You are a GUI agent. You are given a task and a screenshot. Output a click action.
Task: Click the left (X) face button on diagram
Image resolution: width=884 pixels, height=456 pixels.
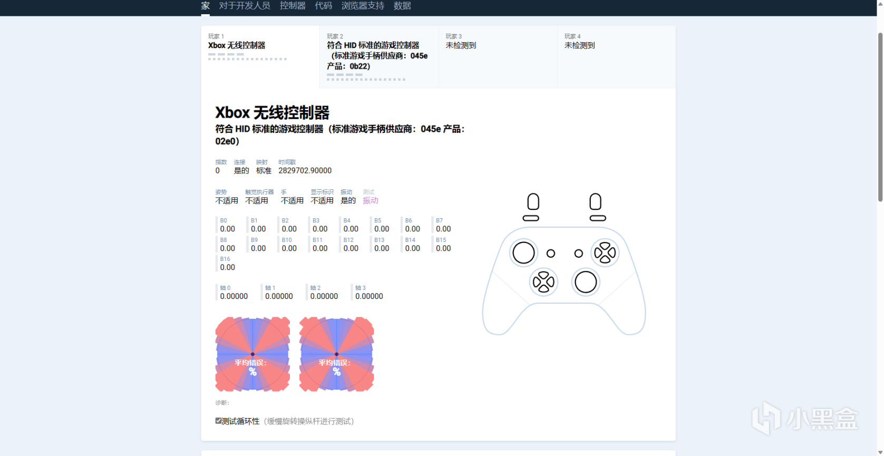pyautogui.click(x=598, y=253)
